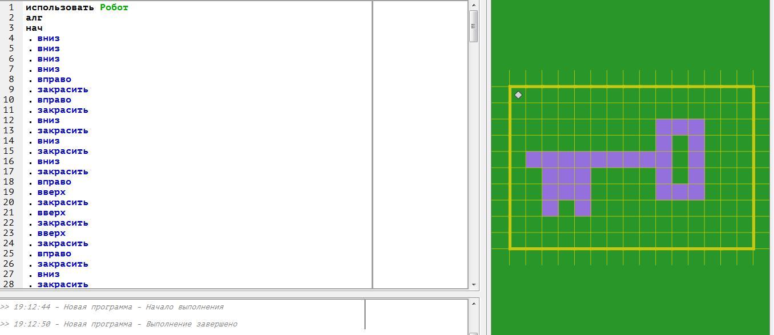The image size is (774, 335).
Task: Click the command "закрасить" on line 20
Action: (x=63, y=202)
